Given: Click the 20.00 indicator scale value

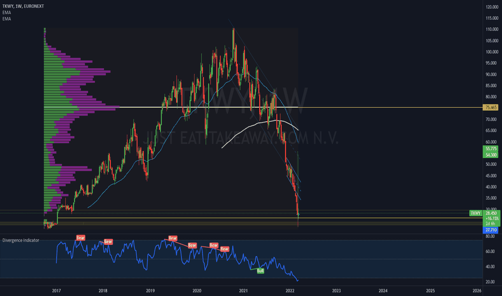Looking at the screenshot, I should point(490,282).
